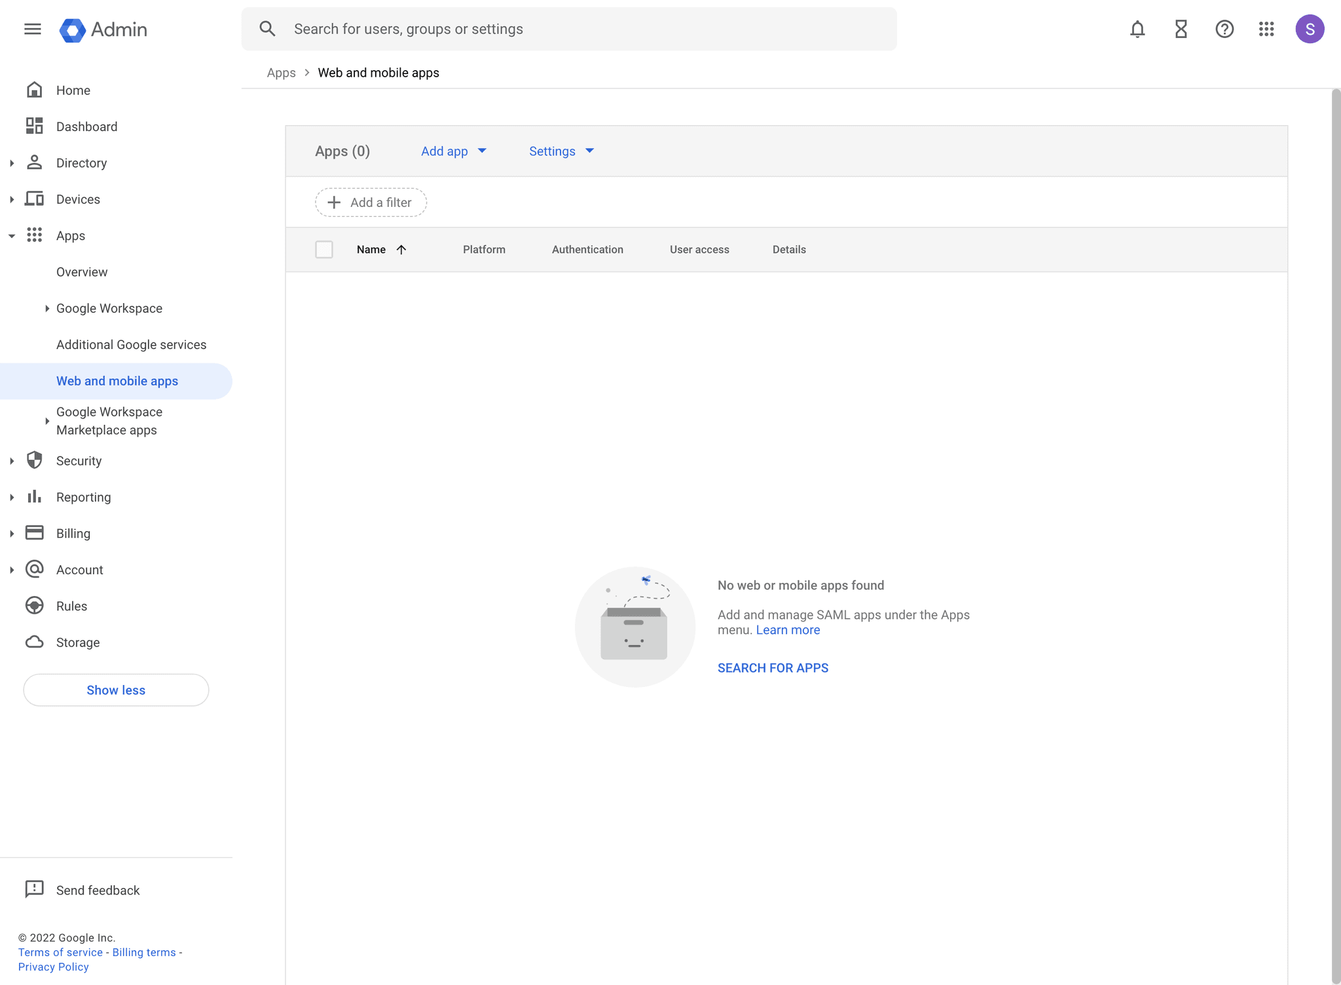This screenshot has height=985, width=1341.
Task: Open the notifications bell
Action: click(1137, 29)
